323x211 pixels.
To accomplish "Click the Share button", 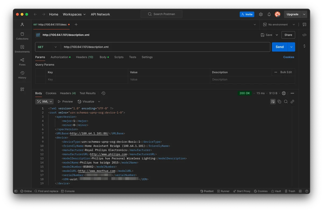I will click(x=288, y=35).
